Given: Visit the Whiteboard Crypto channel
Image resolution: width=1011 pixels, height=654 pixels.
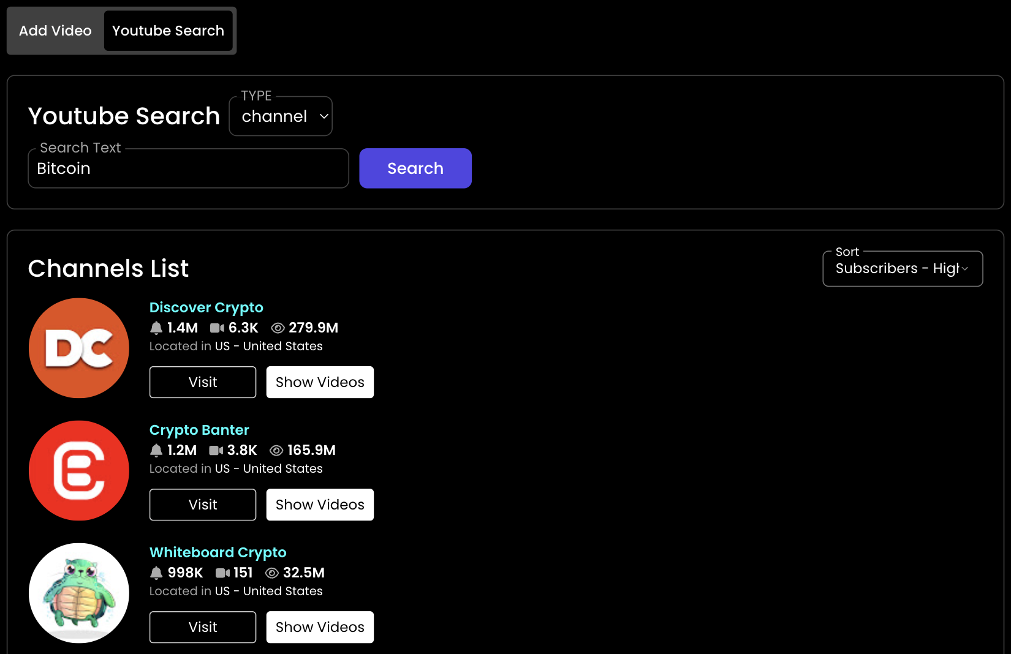Looking at the screenshot, I should tap(203, 627).
